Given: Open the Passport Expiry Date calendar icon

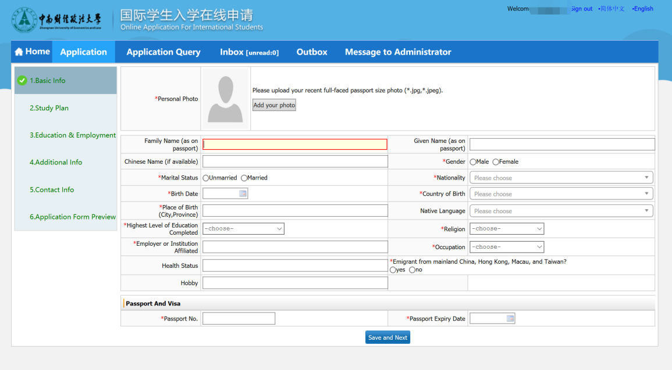Looking at the screenshot, I should coord(510,318).
